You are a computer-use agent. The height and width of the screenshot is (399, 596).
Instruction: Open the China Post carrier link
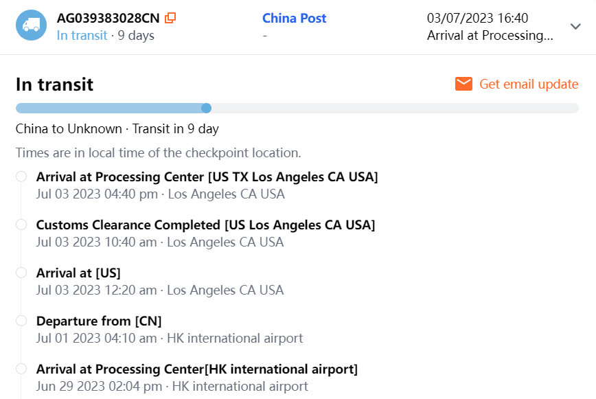(x=294, y=19)
